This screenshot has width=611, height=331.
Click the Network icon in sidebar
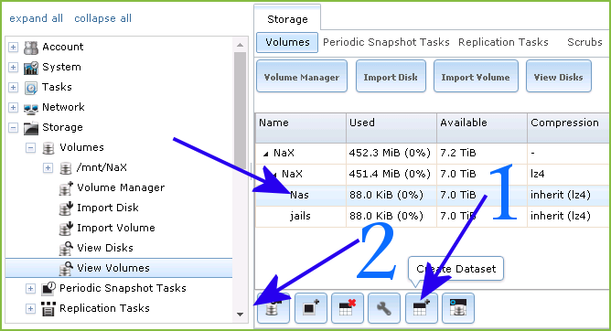click(31, 108)
